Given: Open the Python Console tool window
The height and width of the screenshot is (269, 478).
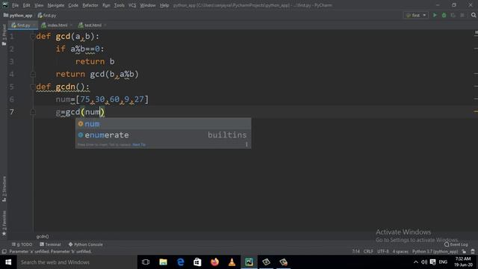Looking at the screenshot, I should 86,244.
